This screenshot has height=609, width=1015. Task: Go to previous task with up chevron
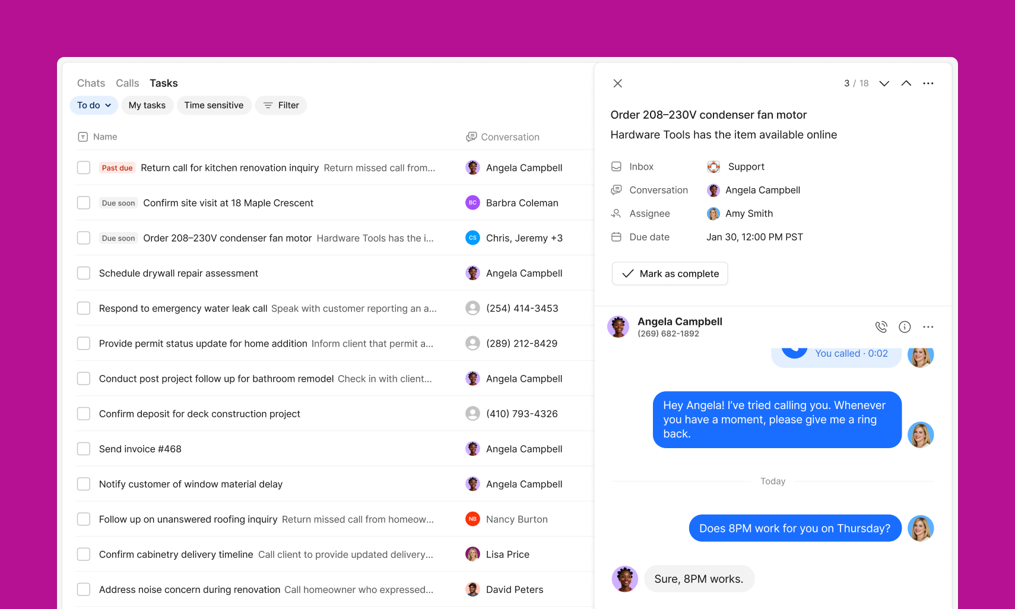point(906,83)
